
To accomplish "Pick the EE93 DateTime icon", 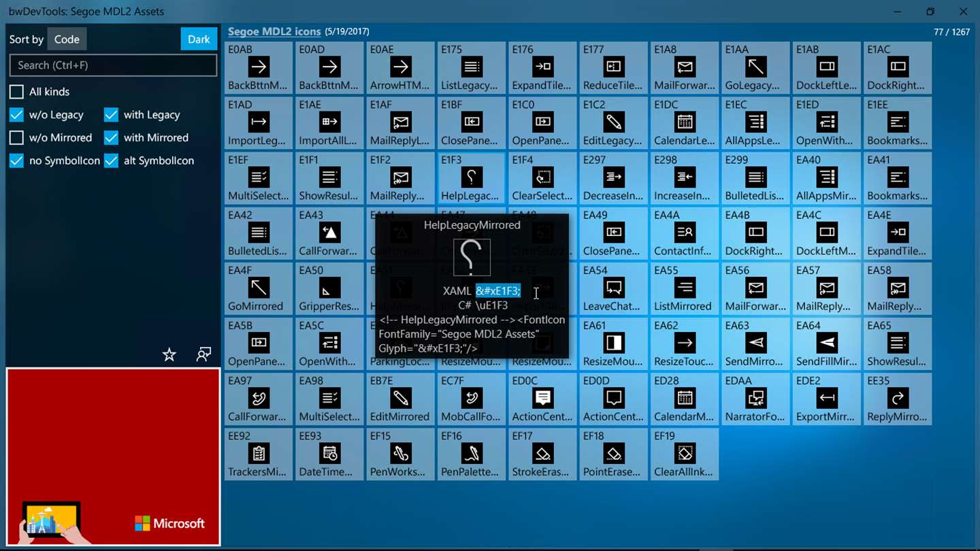I will coord(329,454).
